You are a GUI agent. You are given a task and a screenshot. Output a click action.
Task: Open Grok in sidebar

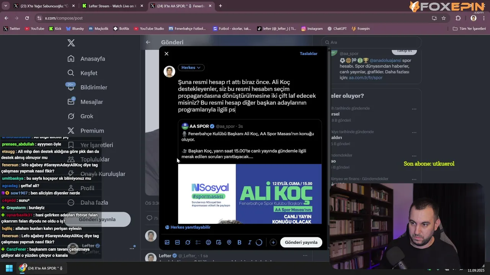point(80,116)
